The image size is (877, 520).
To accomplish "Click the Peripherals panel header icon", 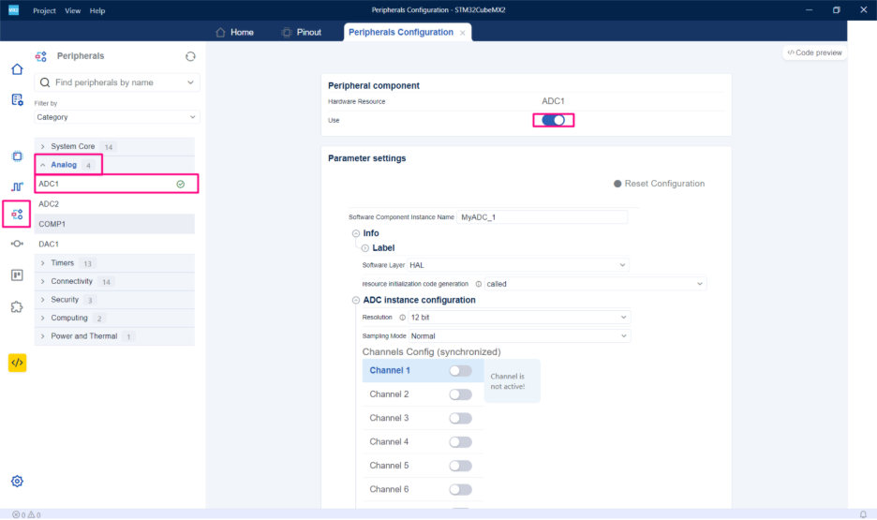I will click(41, 56).
